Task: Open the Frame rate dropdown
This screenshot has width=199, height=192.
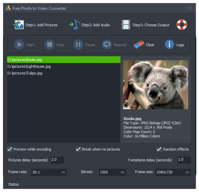Action: coord(49,172)
